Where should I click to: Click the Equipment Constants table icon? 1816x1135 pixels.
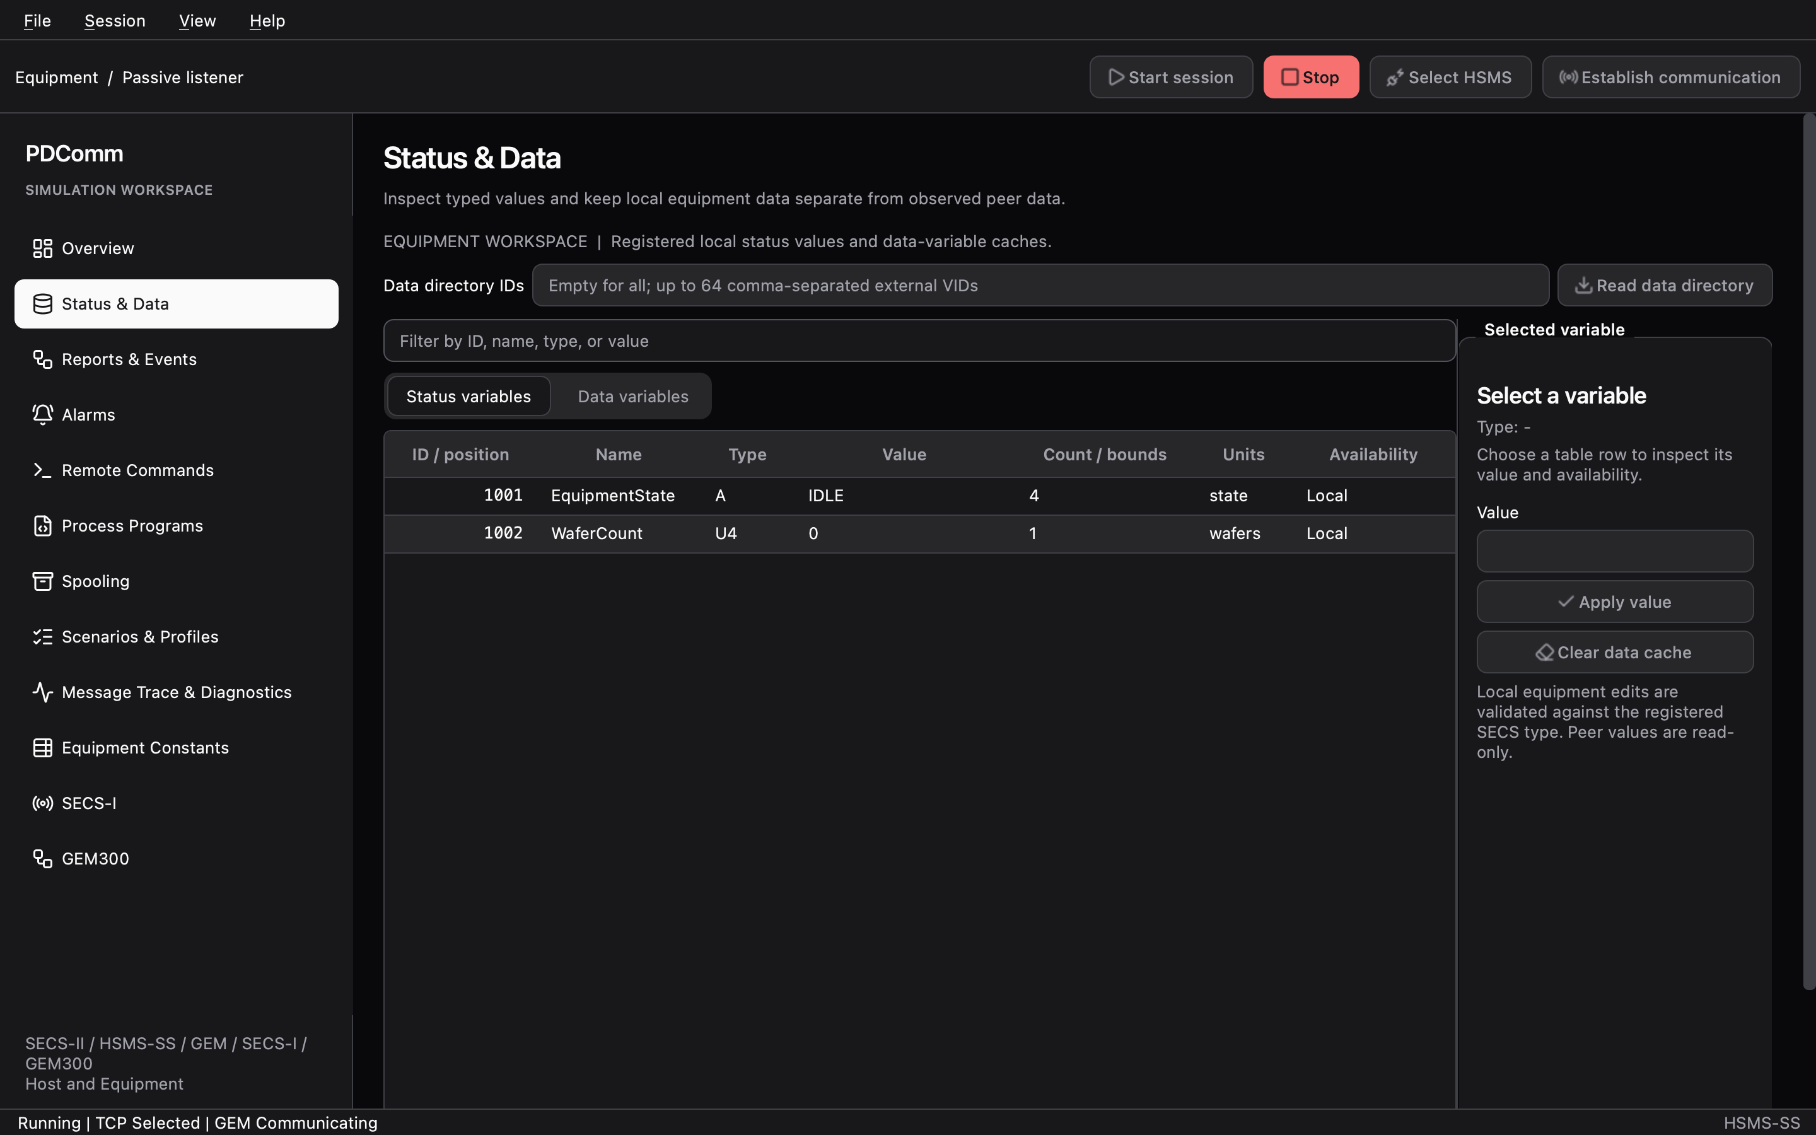(x=43, y=748)
